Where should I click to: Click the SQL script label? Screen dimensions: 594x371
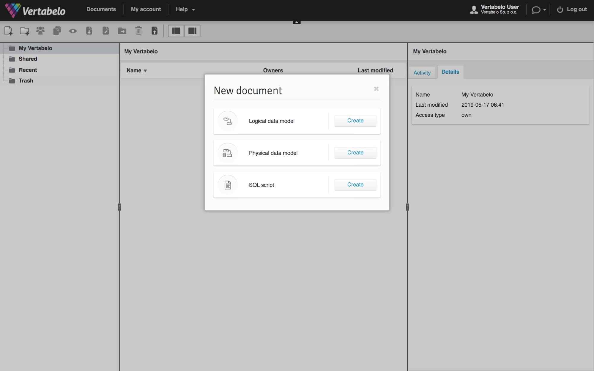[261, 185]
